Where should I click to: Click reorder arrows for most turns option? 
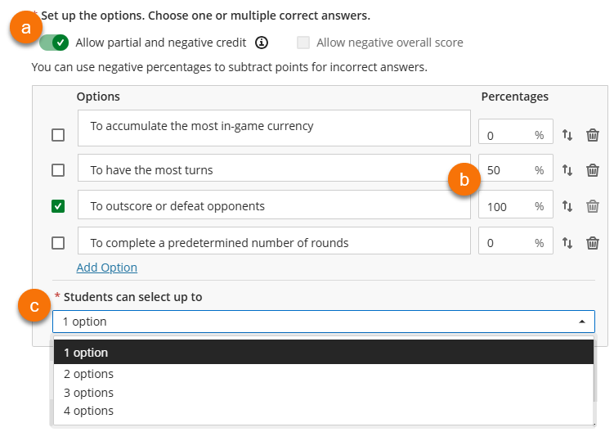[567, 170]
